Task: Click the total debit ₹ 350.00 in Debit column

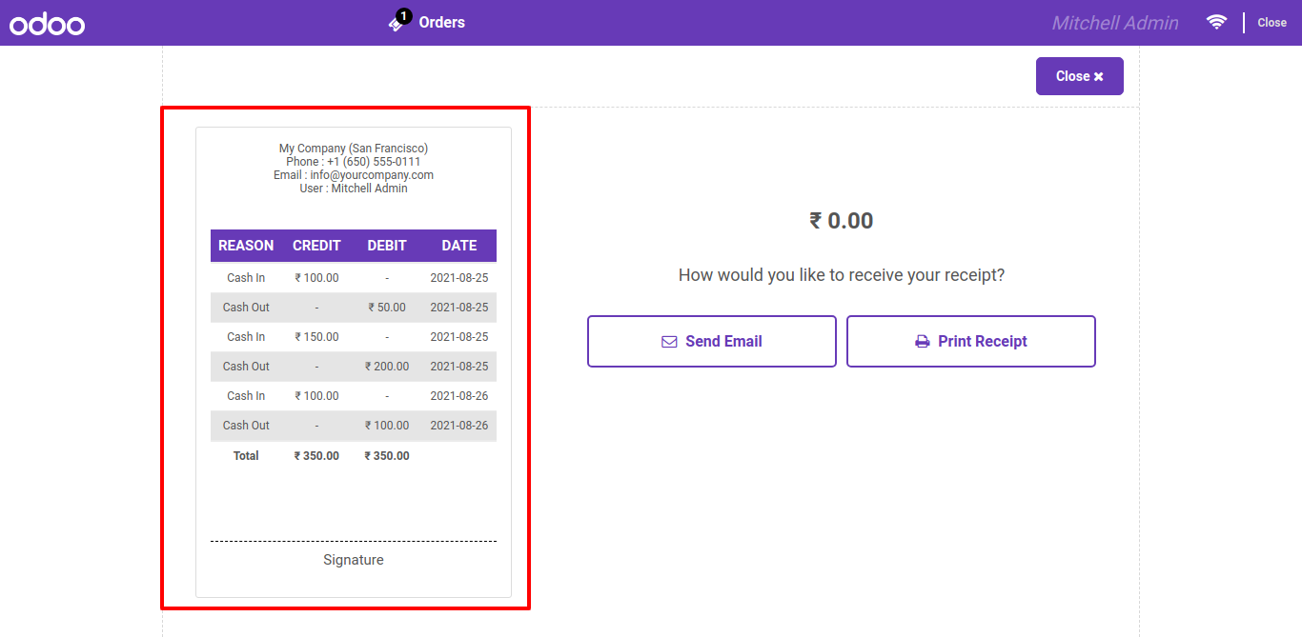Action: pos(387,456)
